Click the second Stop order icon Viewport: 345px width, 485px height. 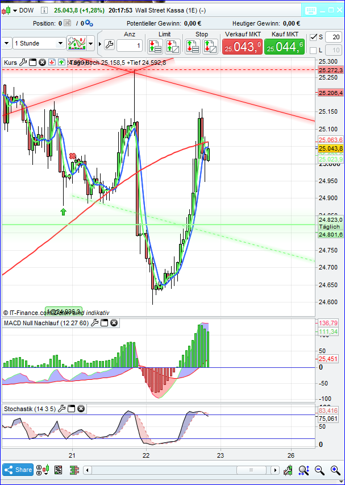point(210,46)
